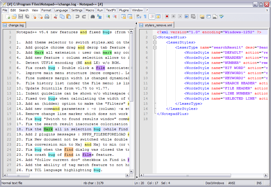Open Find with the binoculars icon
271x187 pixels.
coord(93,17)
